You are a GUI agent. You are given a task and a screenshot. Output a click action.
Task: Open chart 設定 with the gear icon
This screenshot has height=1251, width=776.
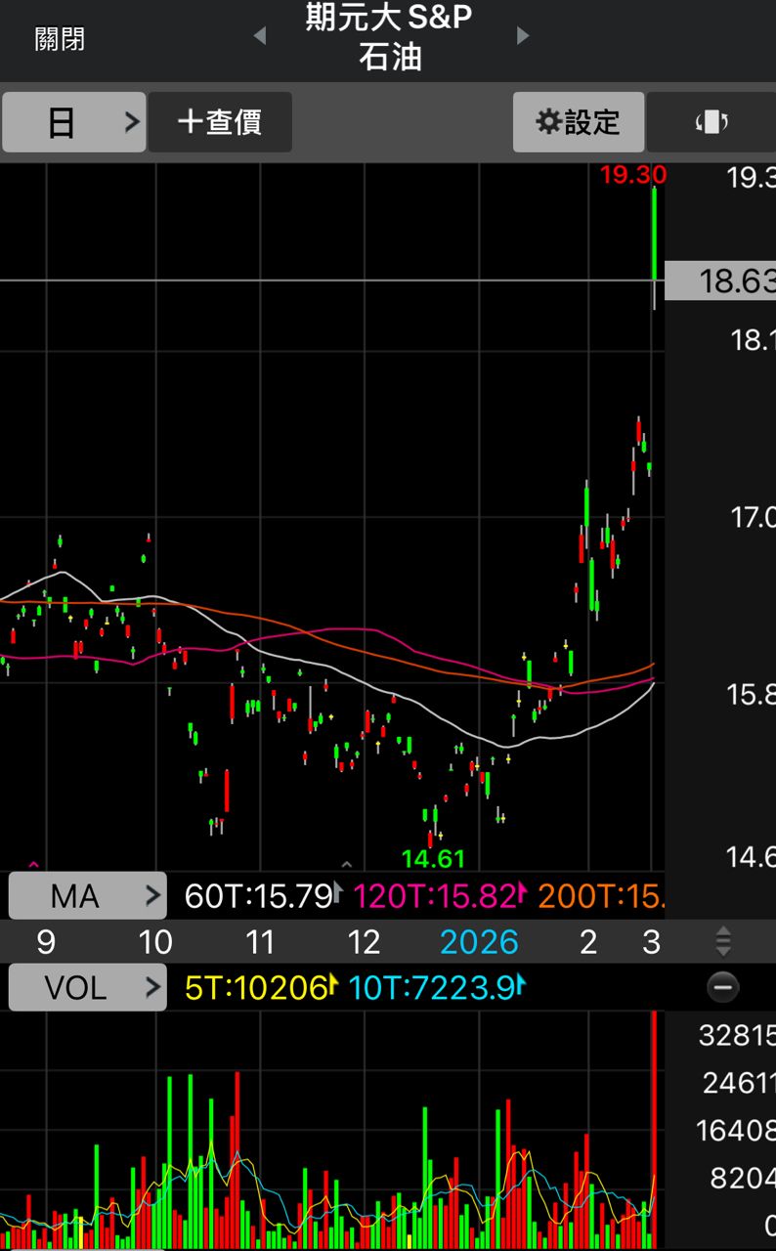pyautogui.click(x=579, y=122)
